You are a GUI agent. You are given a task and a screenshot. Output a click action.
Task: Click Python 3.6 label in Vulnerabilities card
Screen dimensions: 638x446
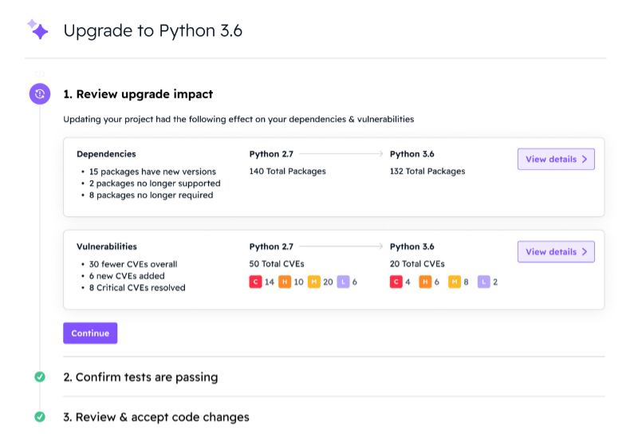(412, 247)
